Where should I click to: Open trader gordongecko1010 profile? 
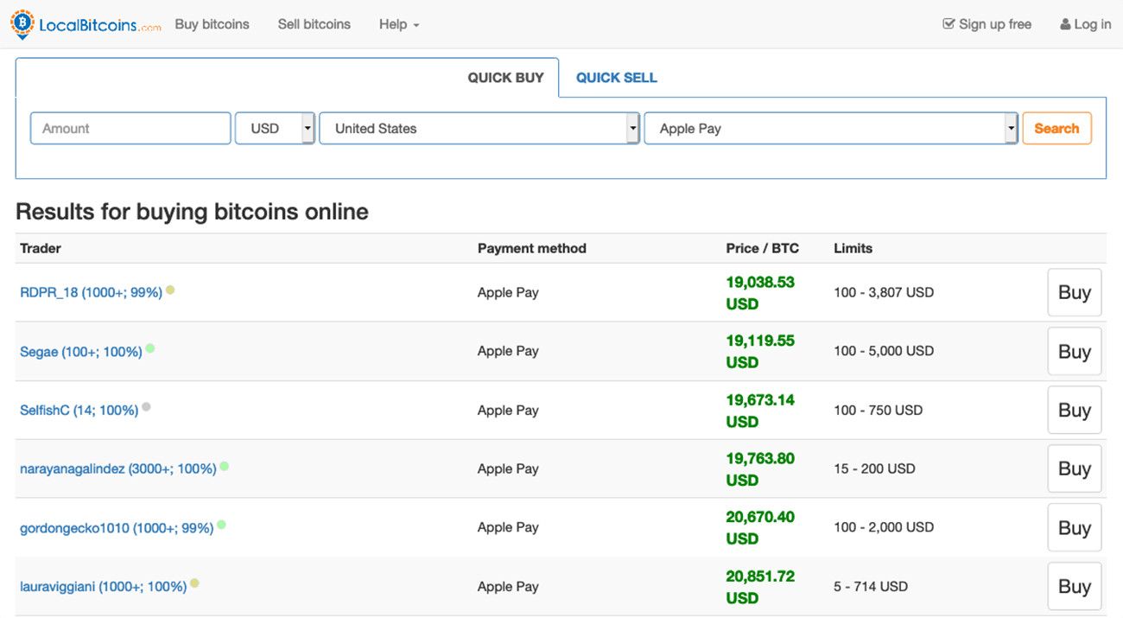pos(117,527)
